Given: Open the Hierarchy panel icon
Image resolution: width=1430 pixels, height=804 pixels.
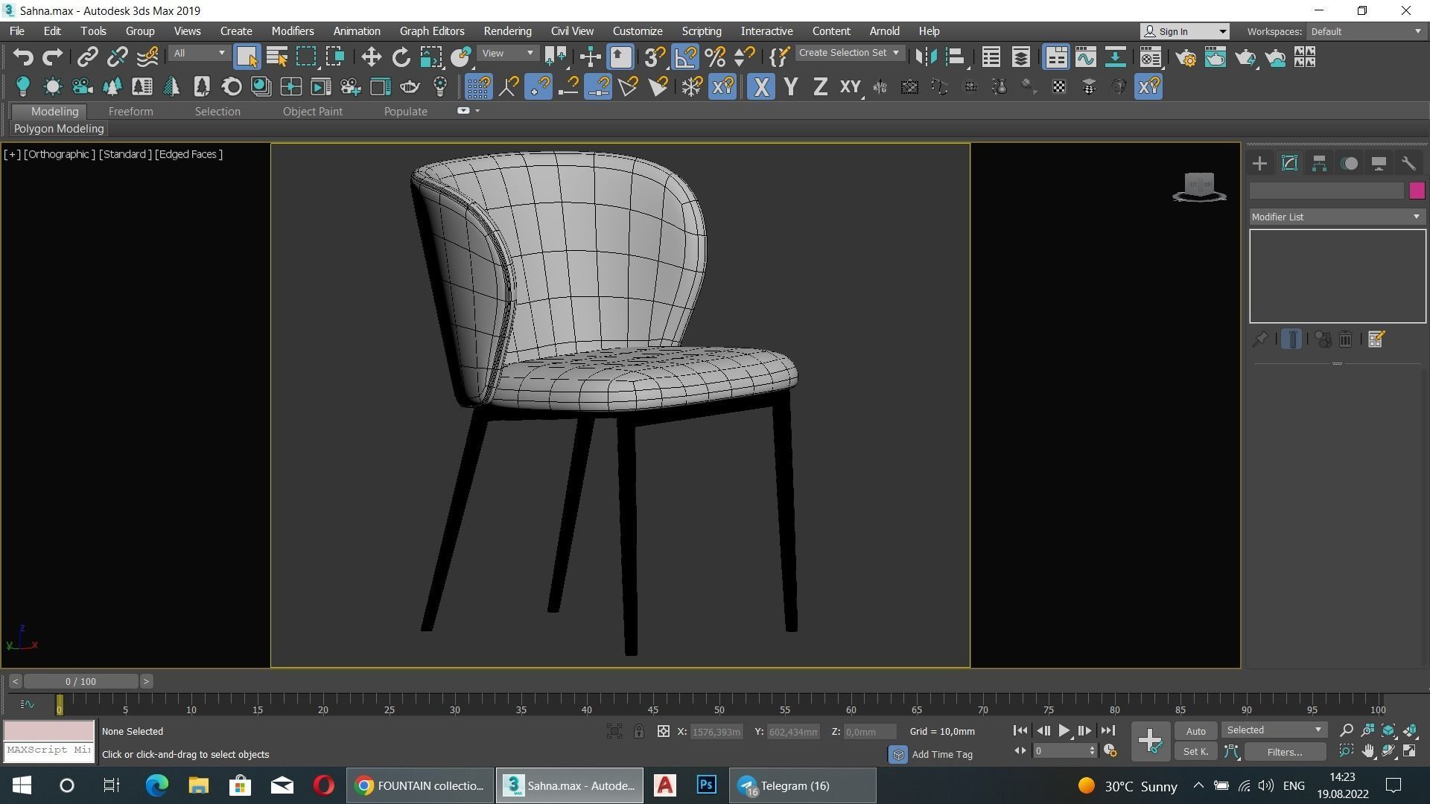Looking at the screenshot, I should tap(1319, 164).
